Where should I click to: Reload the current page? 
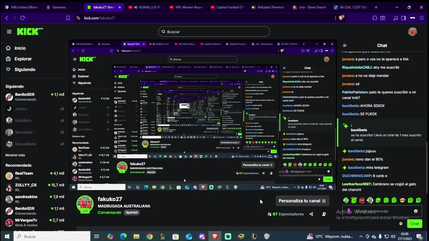(x=22, y=18)
